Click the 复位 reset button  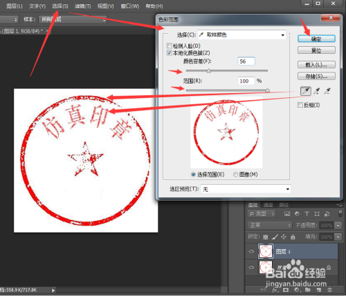click(316, 50)
